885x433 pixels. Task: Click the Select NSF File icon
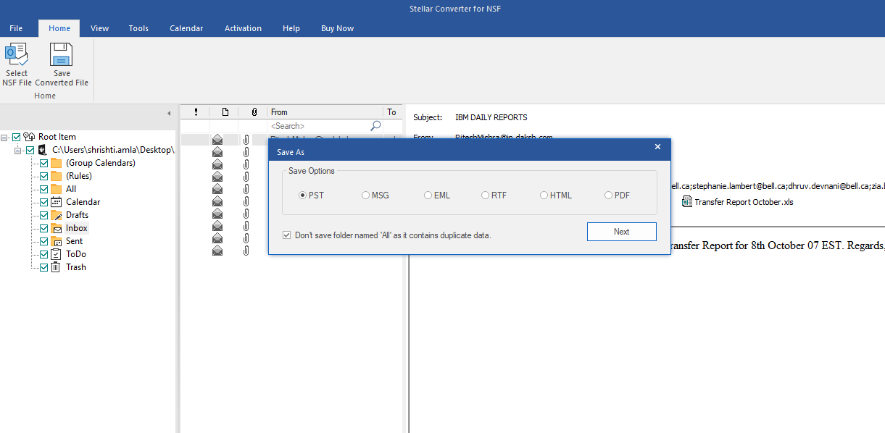pos(16,55)
